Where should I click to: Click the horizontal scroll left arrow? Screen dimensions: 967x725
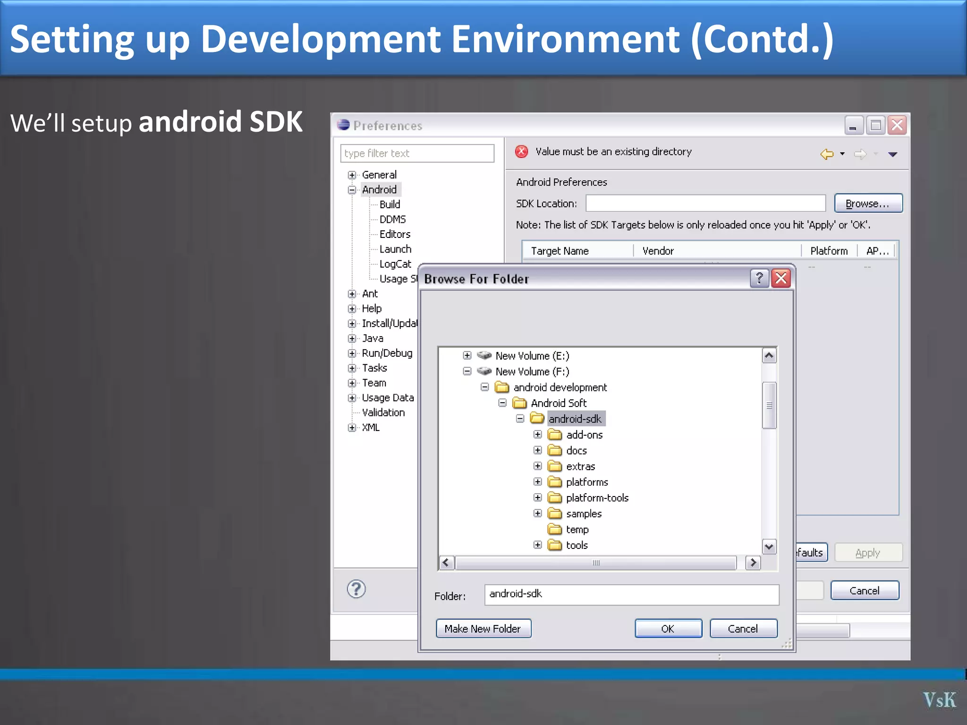click(447, 563)
